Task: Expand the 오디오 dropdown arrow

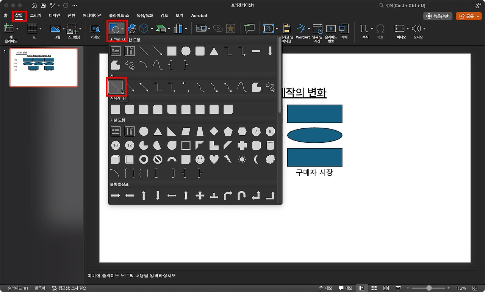Action: (424, 28)
